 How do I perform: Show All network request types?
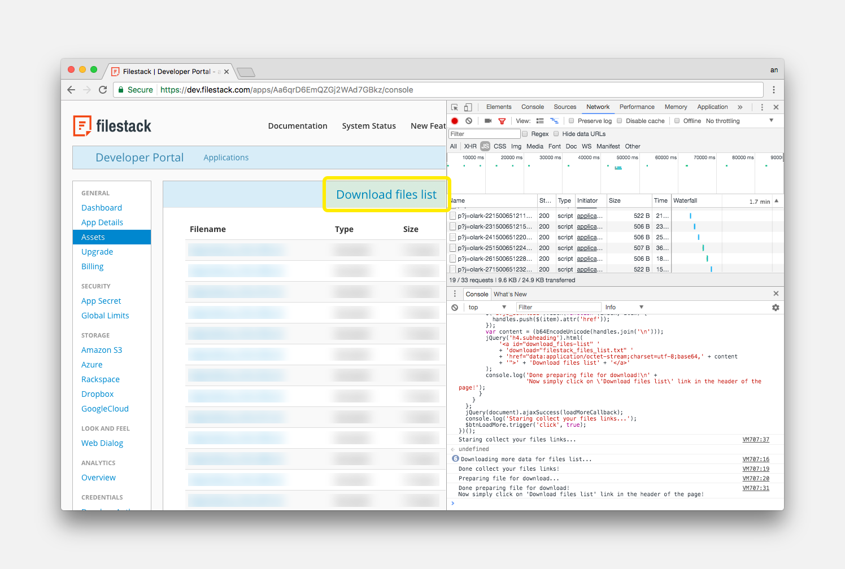(453, 146)
